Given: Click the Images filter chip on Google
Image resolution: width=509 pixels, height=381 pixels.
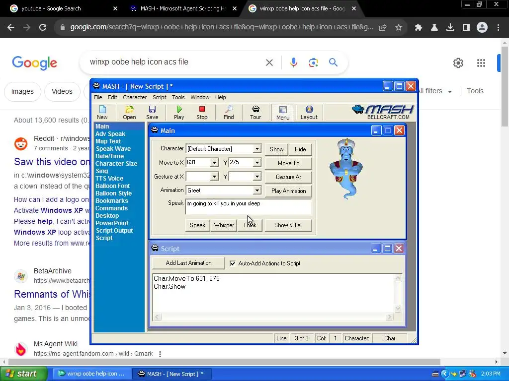Looking at the screenshot, I should [22, 91].
